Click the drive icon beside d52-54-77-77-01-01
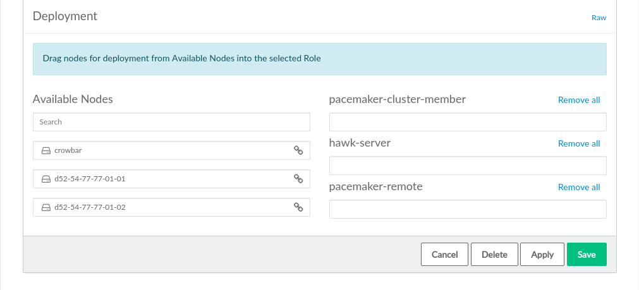The image size is (639, 290). [46, 179]
